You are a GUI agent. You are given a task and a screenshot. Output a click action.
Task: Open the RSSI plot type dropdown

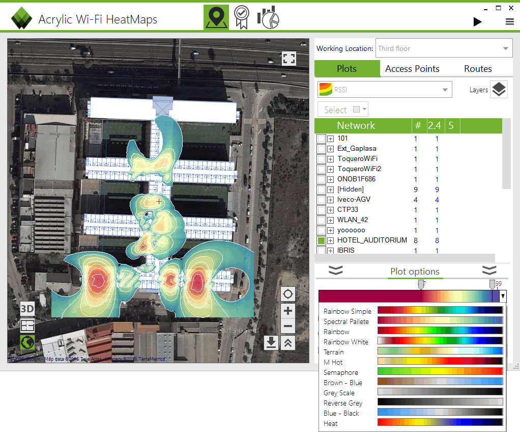coord(385,90)
